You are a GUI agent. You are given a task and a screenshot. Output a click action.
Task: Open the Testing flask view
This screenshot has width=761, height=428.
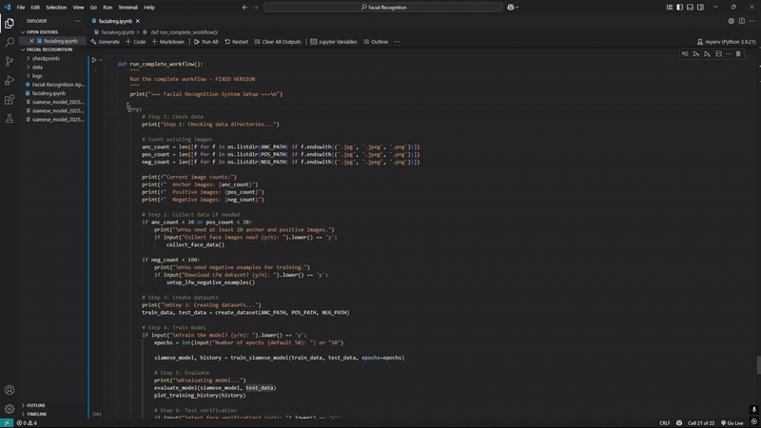10,118
